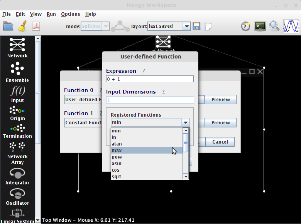
Task: Click the myNetwork node icon on the canvas
Action: point(163,42)
